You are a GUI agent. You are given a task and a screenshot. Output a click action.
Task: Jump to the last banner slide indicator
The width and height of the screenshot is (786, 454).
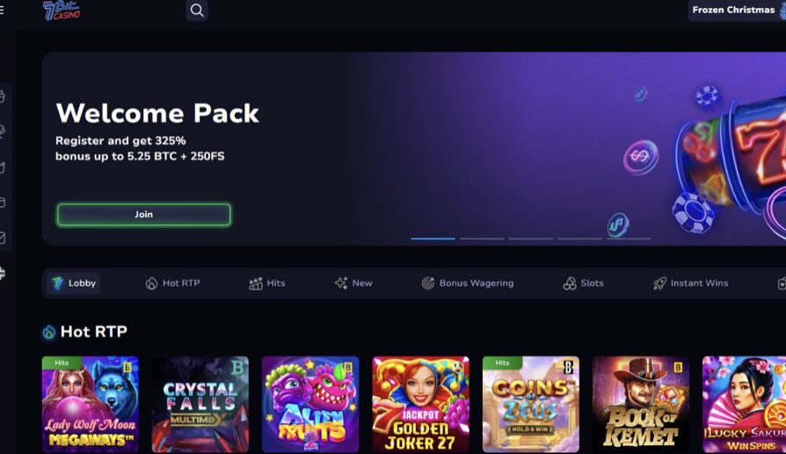click(x=629, y=238)
